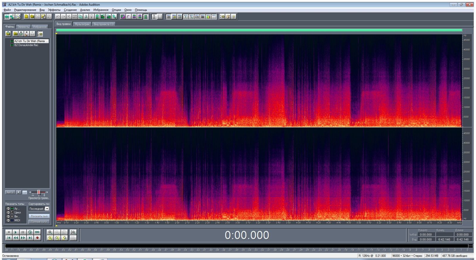Go to beginning of file

pyautogui.click(x=9, y=238)
